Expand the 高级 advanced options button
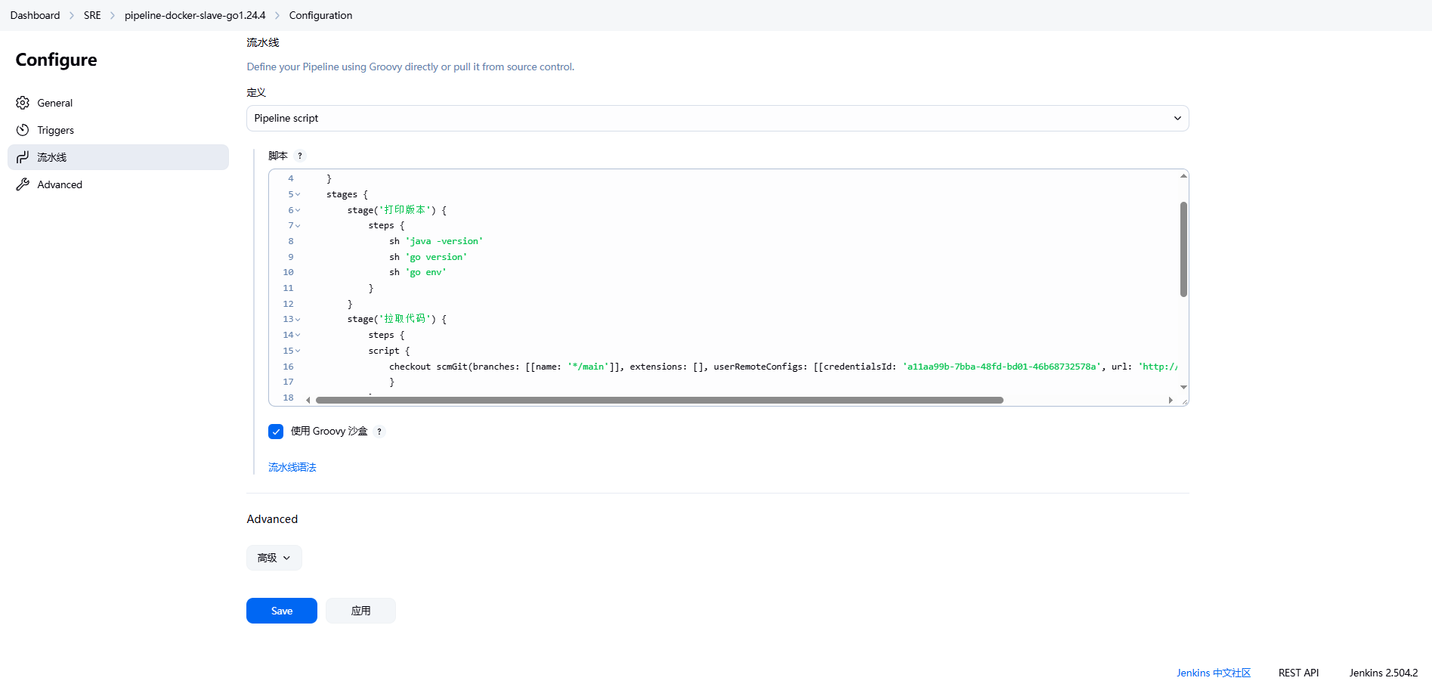 click(x=274, y=558)
